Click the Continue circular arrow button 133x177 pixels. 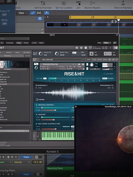[x=37, y=100]
